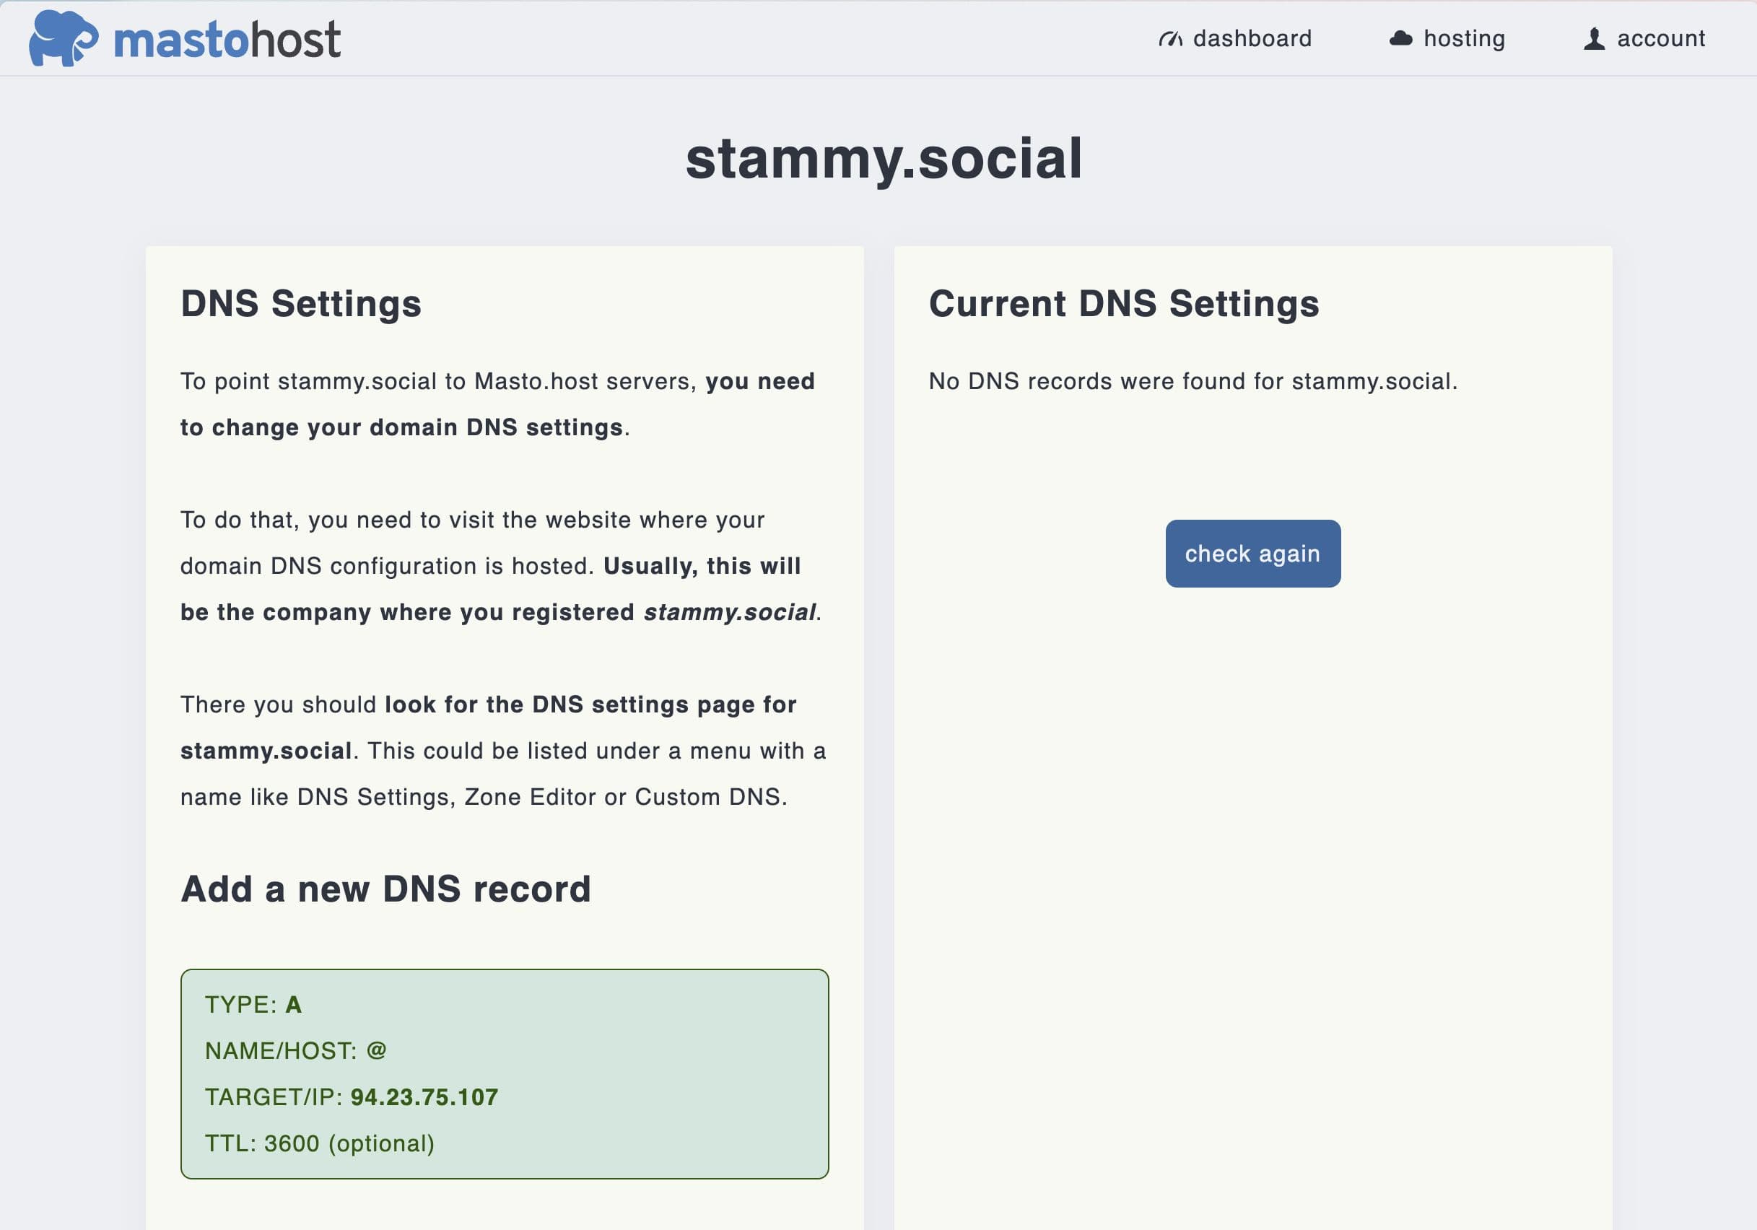Click the mastohost wordmark text
The width and height of the screenshot is (1757, 1230).
pos(227,40)
